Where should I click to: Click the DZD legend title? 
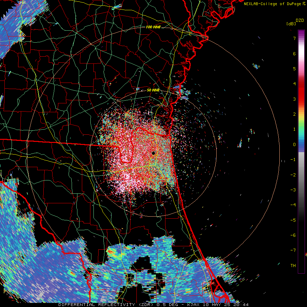pos(300,20)
